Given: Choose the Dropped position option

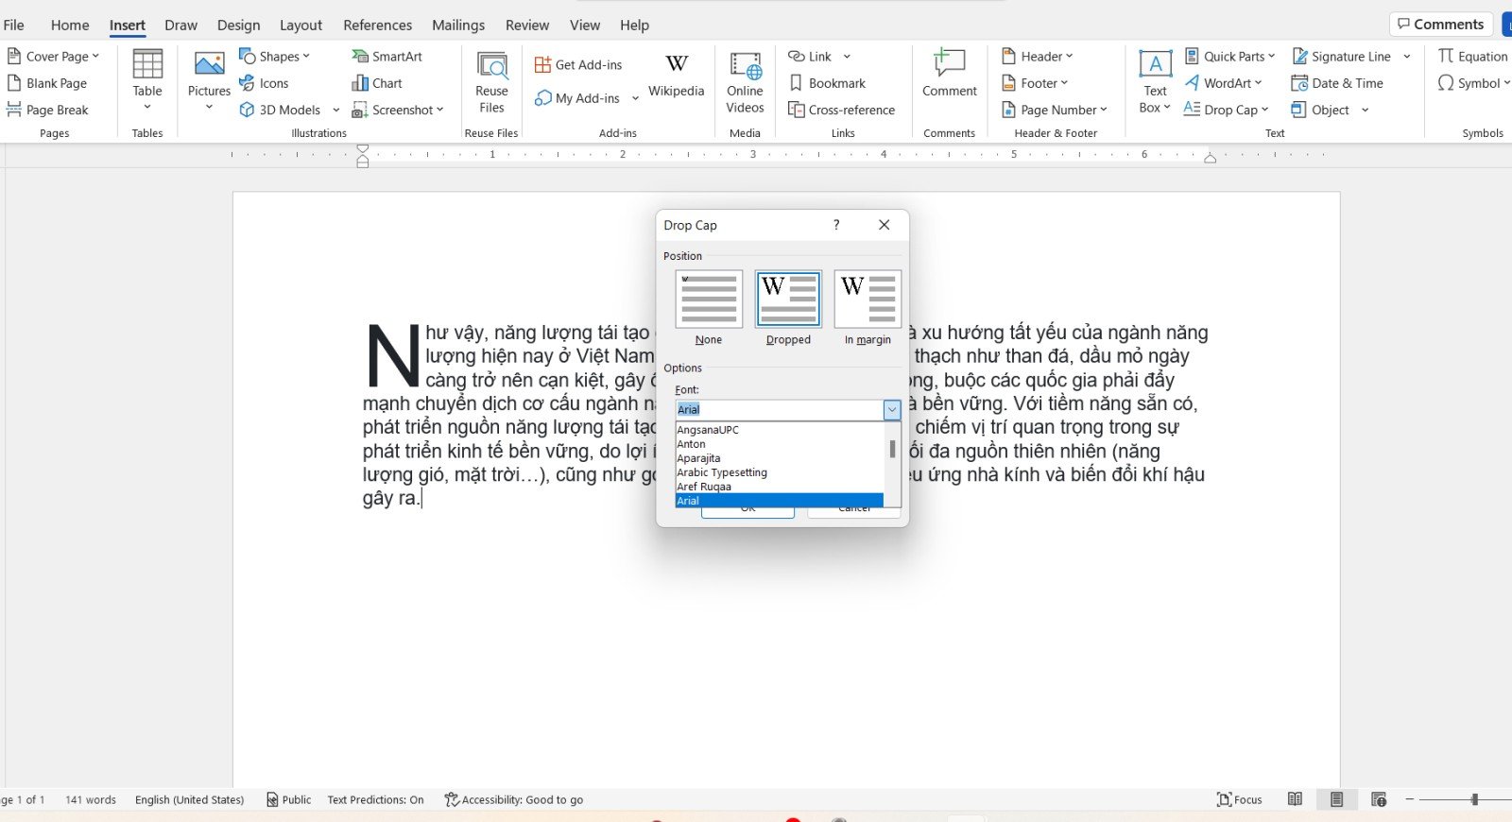Looking at the screenshot, I should click(x=788, y=300).
